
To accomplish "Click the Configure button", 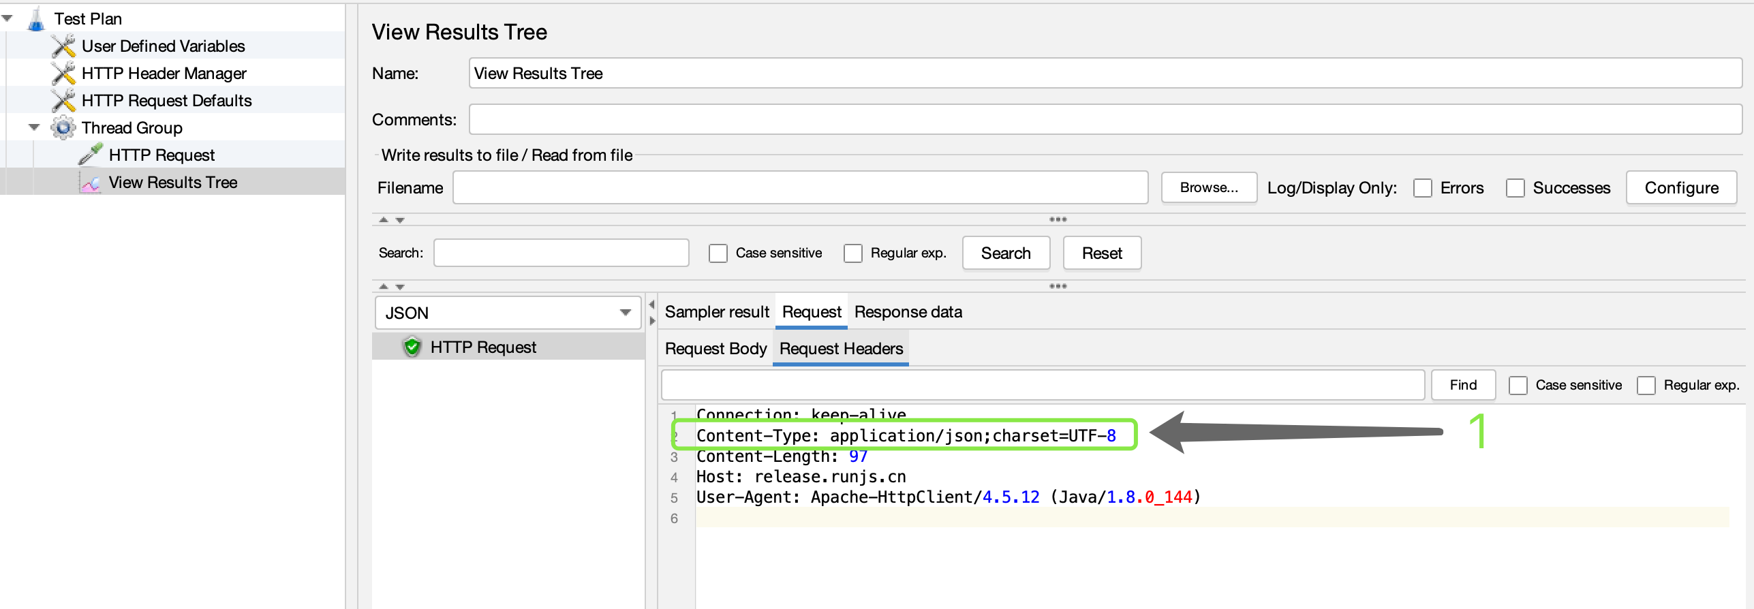I will coord(1681,188).
